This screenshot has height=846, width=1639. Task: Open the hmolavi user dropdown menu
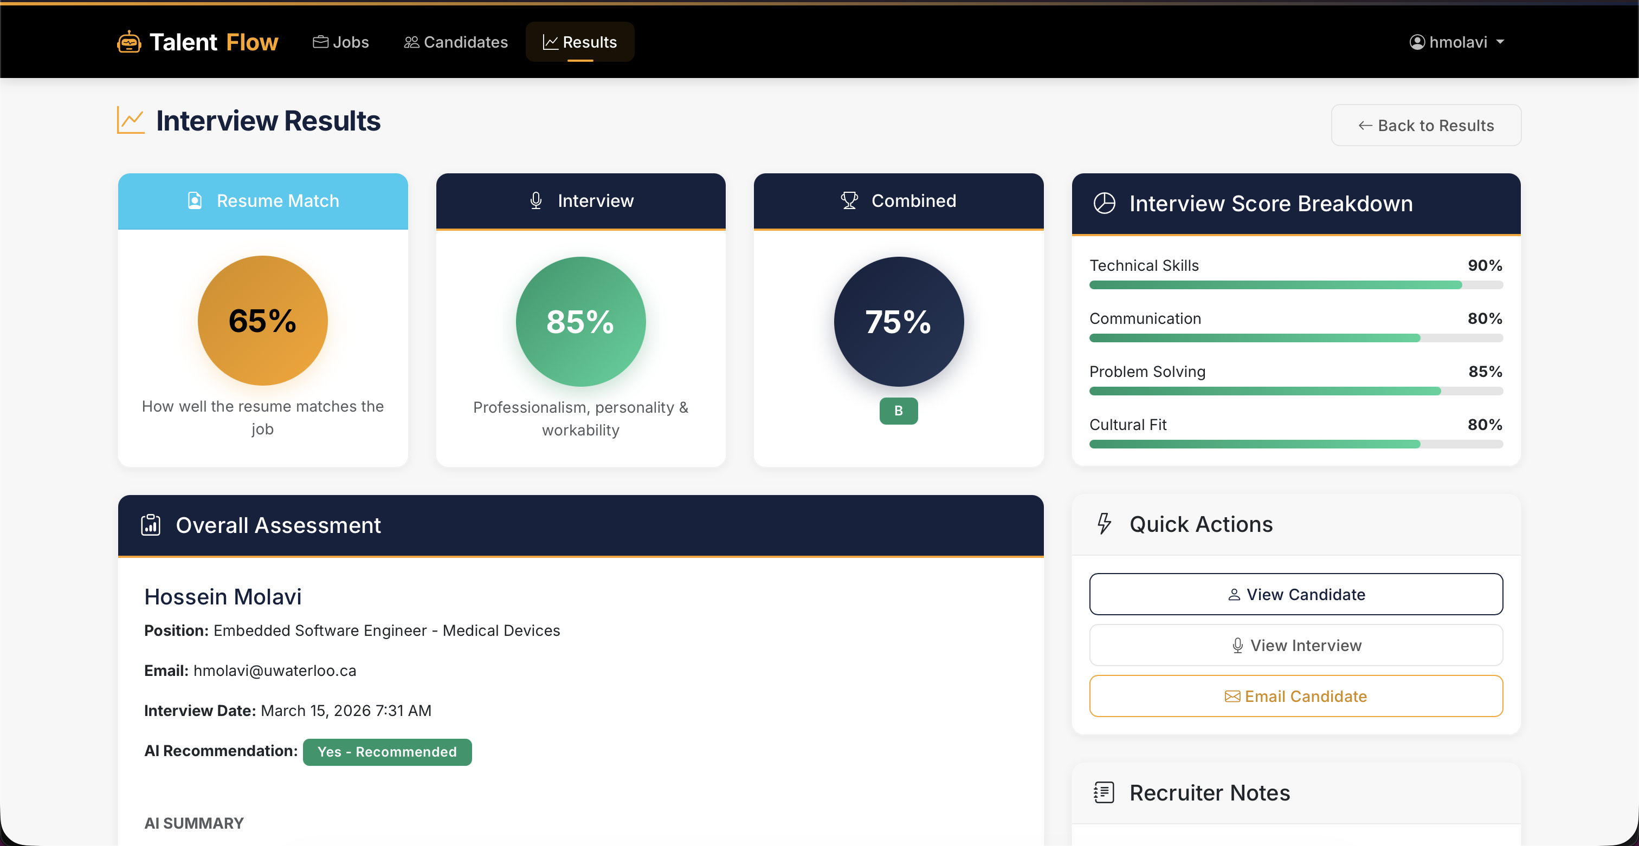click(1456, 42)
